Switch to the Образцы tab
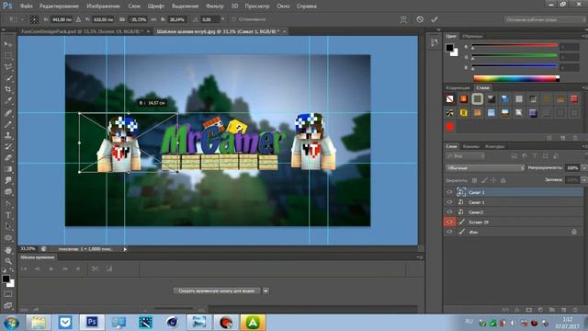The image size is (588, 331). [x=472, y=36]
